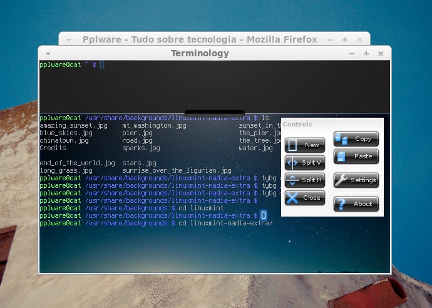Screen dimensions: 432x308
Task: Click the double-document icon on Copy
Action: pos(341,139)
